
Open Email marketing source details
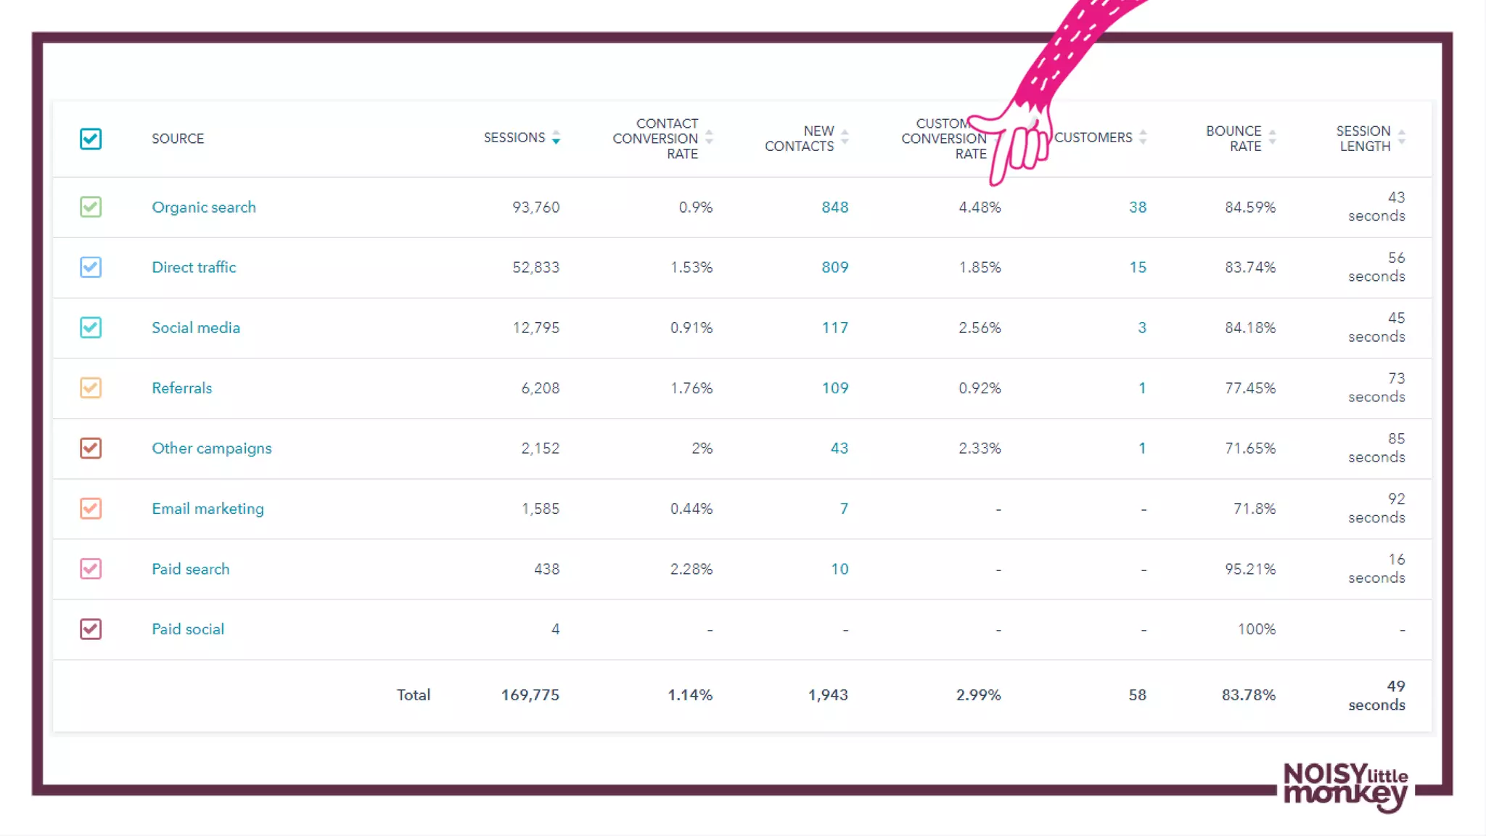(208, 509)
